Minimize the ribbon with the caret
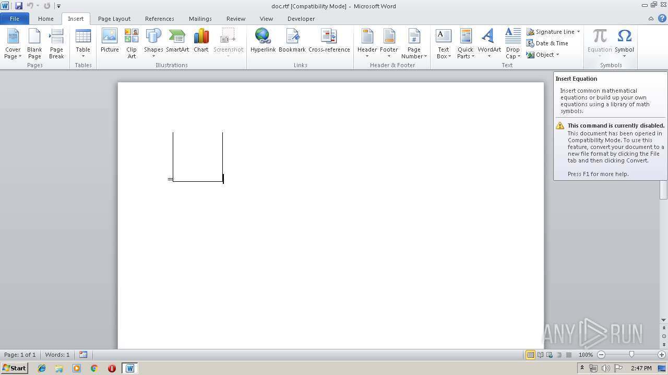This screenshot has width=668, height=375. [x=651, y=19]
